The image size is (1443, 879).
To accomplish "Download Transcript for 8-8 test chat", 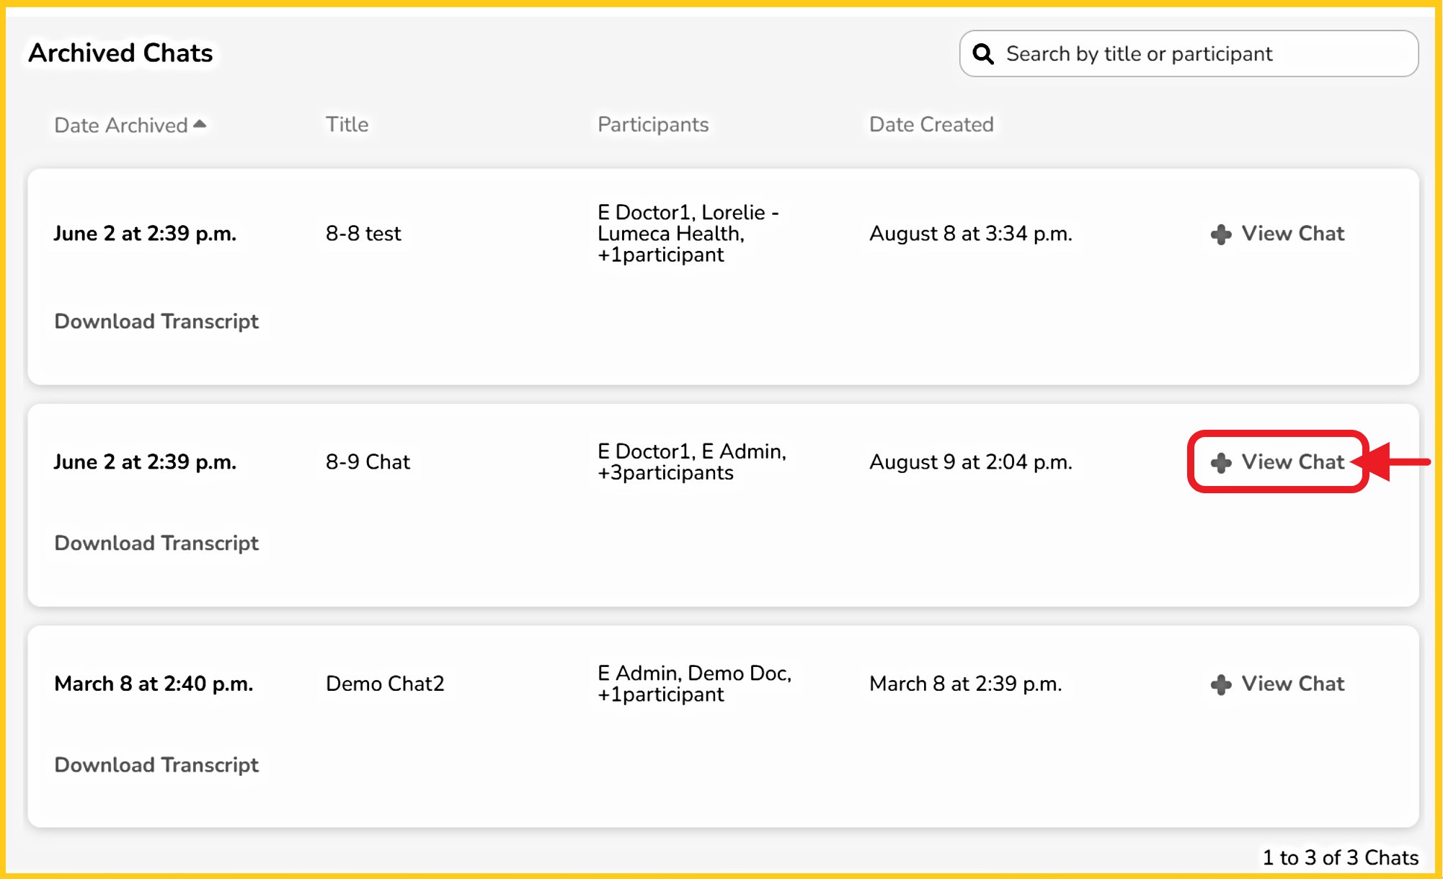I will point(156,322).
